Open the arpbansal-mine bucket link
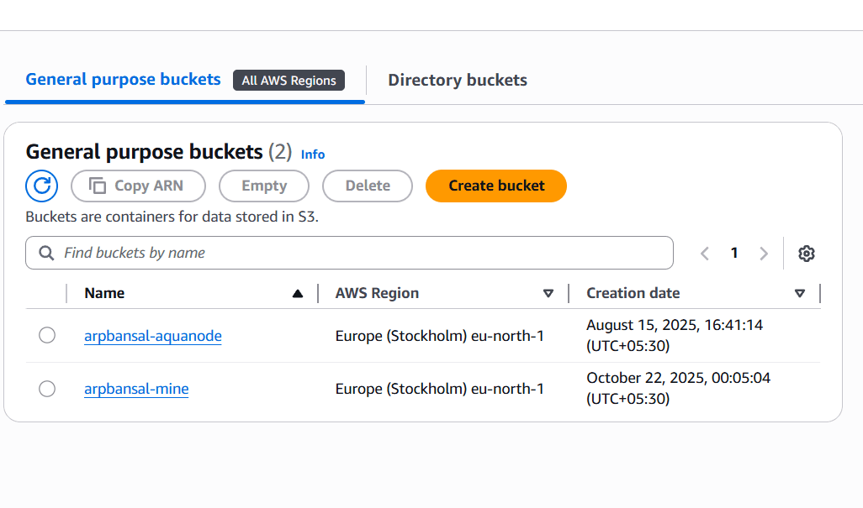This screenshot has height=508, width=863. pyautogui.click(x=136, y=389)
